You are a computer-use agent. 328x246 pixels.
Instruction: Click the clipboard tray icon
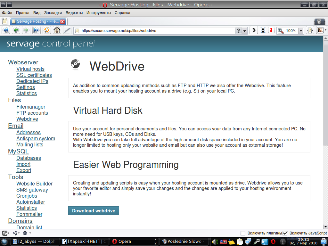240,242
